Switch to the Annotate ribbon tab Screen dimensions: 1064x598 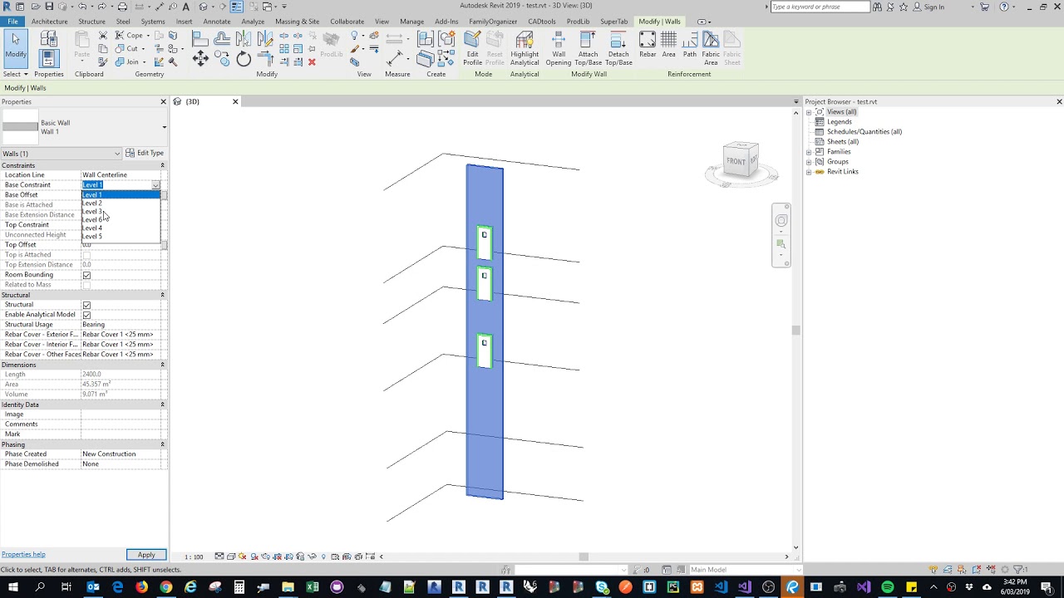(217, 22)
